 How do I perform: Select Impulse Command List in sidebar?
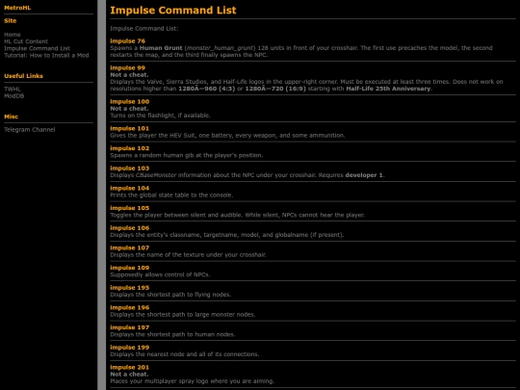coord(37,48)
